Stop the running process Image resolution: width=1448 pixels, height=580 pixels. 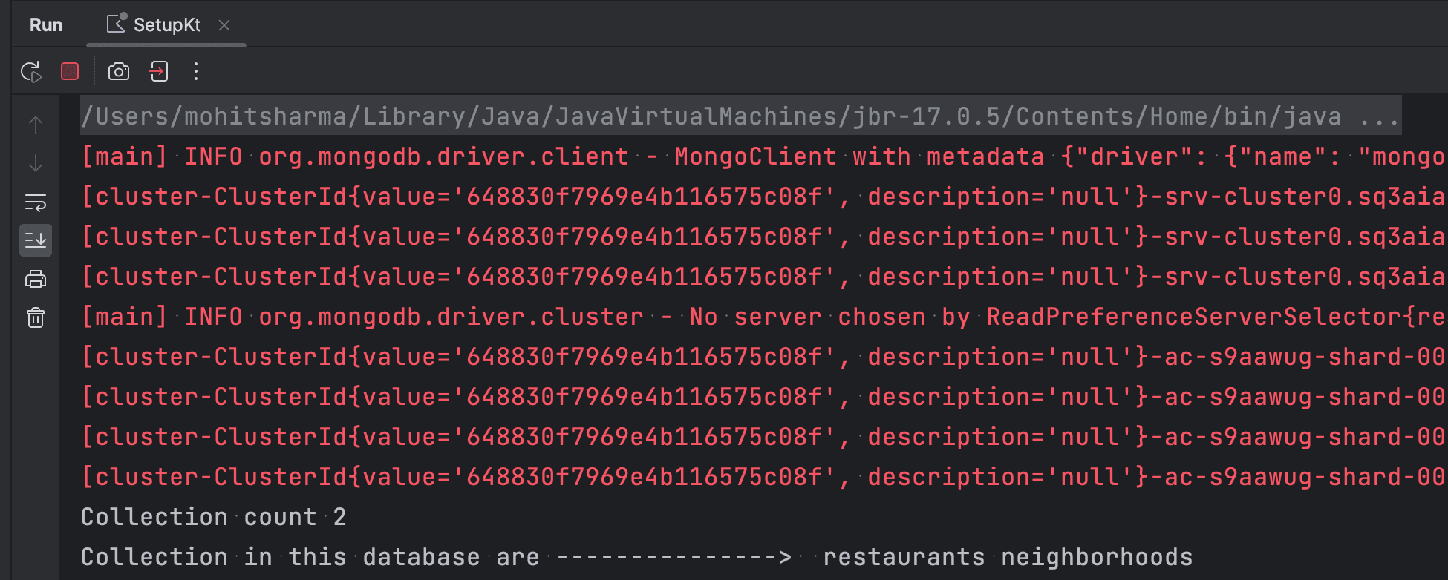(x=70, y=71)
